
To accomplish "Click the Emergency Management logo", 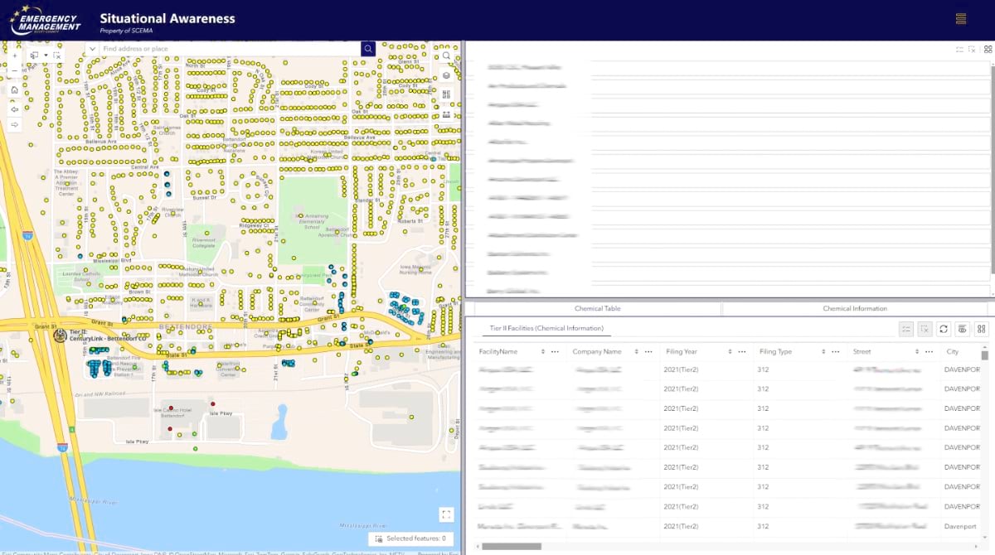I will [46, 20].
